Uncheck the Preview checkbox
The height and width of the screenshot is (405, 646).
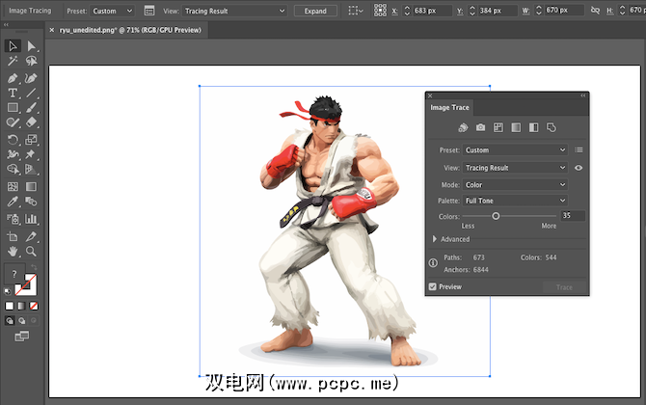click(x=432, y=286)
